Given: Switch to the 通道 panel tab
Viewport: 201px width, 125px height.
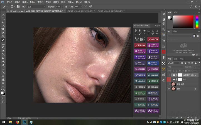Looking at the screenshot, I should pos(176,58).
